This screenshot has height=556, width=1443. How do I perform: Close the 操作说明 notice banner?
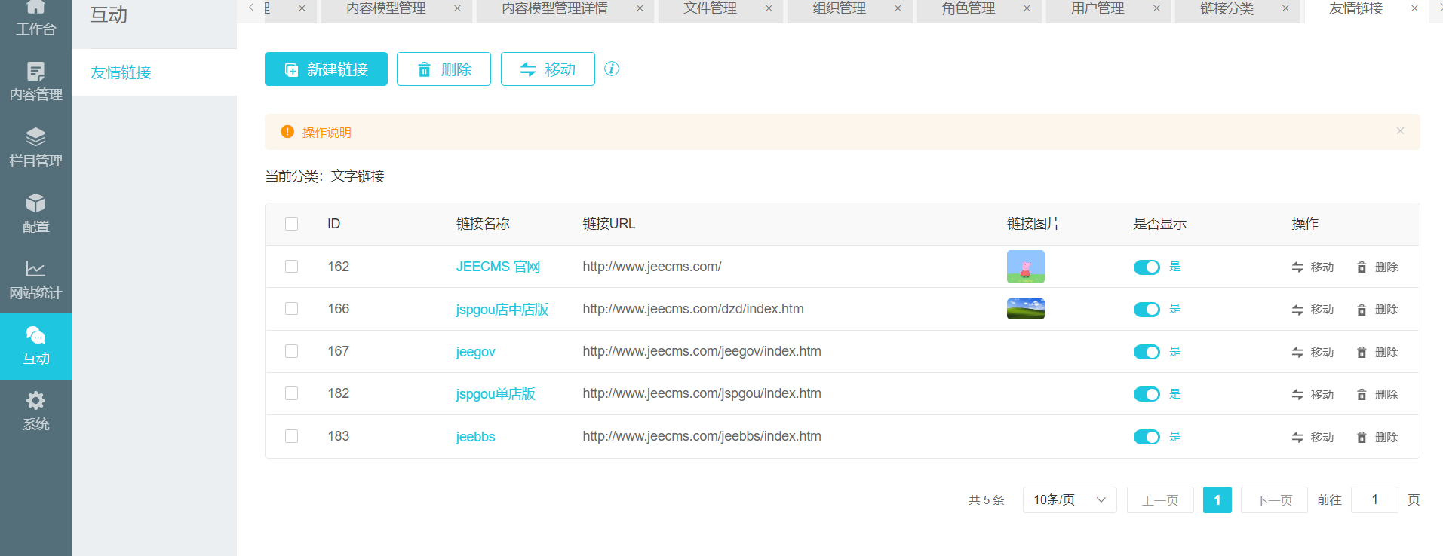(x=1400, y=131)
